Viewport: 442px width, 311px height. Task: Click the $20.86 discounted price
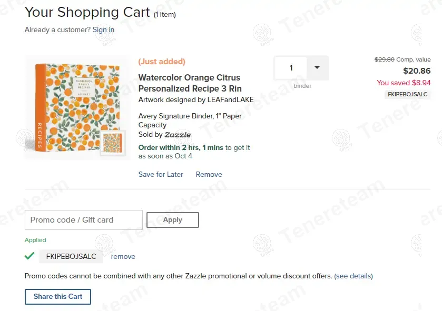417,71
